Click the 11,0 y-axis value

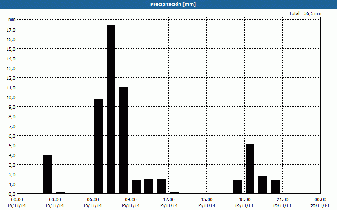pyautogui.click(x=11, y=87)
